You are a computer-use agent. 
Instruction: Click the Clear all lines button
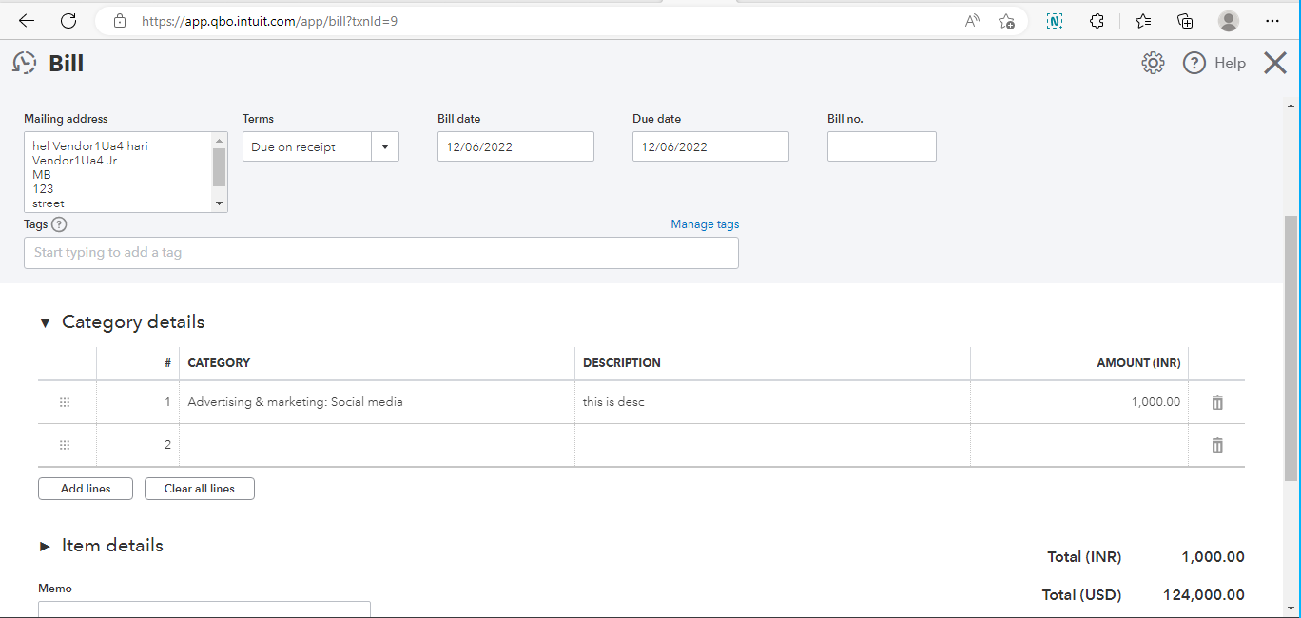click(200, 489)
